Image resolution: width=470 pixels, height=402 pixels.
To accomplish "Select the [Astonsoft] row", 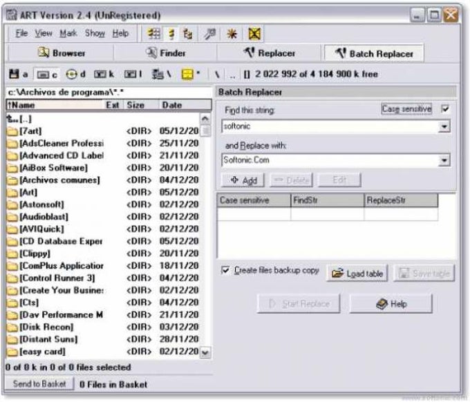I will pos(102,204).
